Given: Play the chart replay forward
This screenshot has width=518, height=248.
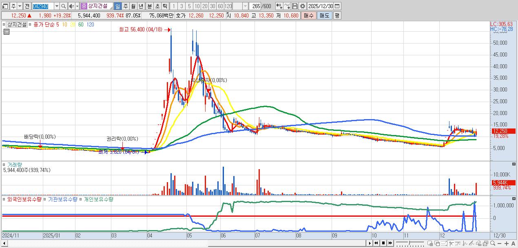Looking at the screenshot, I should (370, 243).
